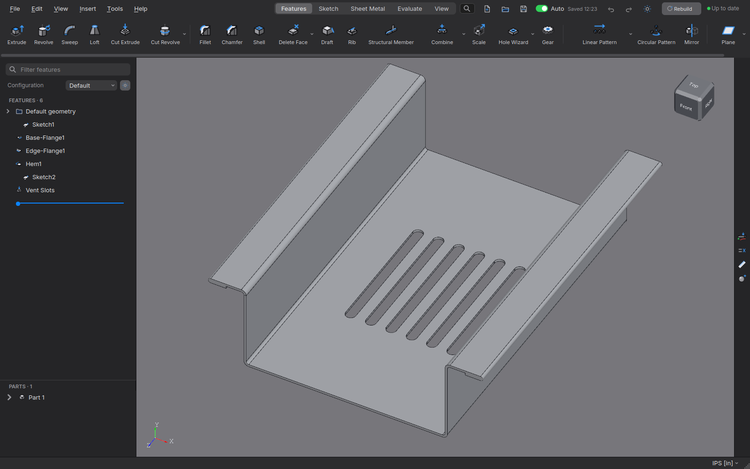Expand the Part 1 node

click(x=9, y=397)
